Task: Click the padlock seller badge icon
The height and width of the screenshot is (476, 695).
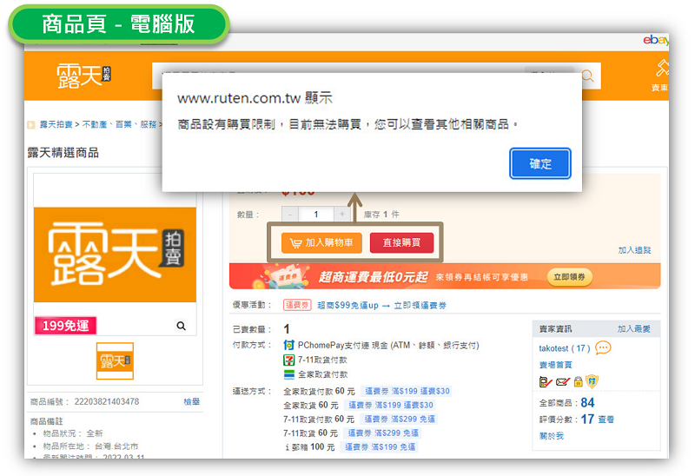Action: pyautogui.click(x=578, y=381)
